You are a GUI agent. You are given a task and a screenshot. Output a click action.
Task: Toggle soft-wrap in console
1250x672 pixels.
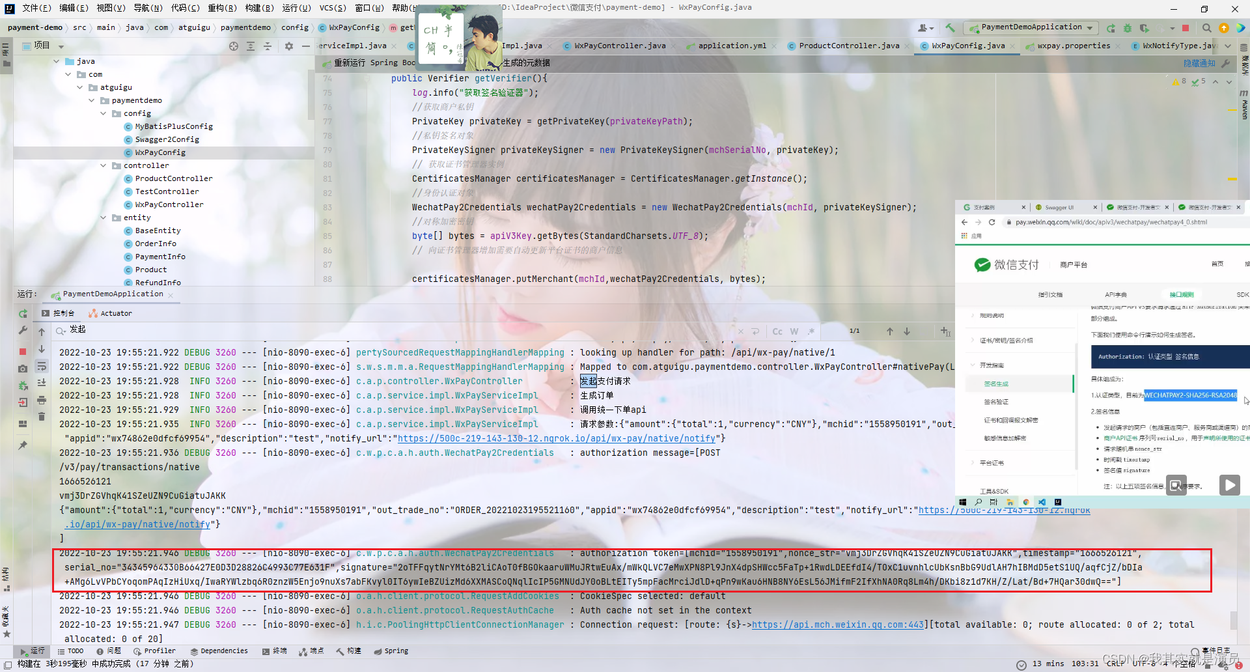[x=42, y=366]
